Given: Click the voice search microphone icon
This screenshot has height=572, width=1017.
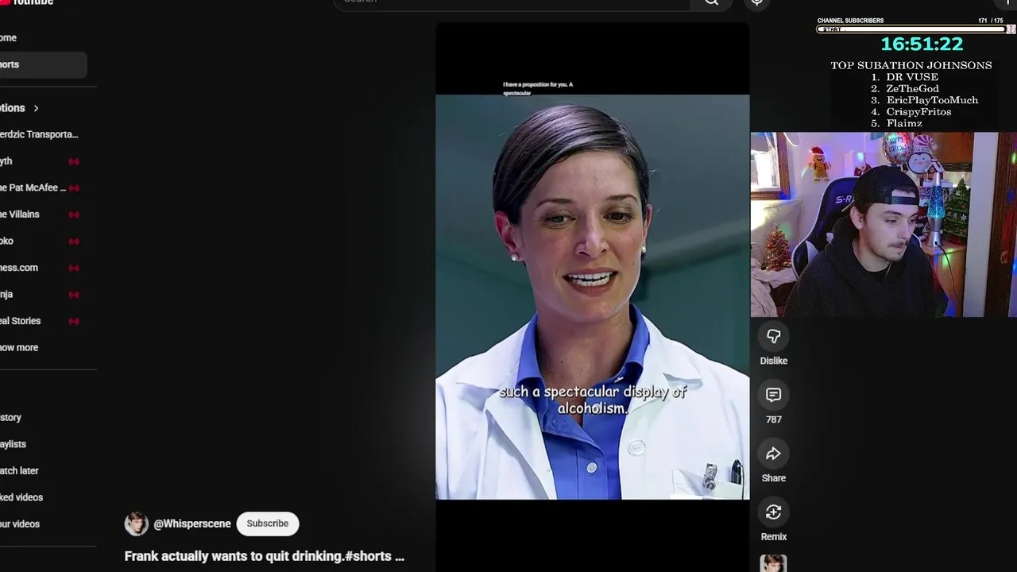Looking at the screenshot, I should coord(757,2).
